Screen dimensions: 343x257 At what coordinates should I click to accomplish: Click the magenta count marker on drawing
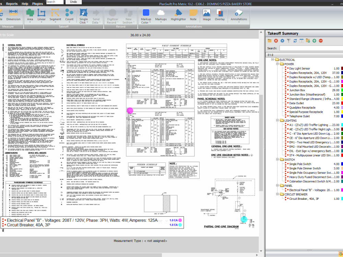[x=130, y=110]
